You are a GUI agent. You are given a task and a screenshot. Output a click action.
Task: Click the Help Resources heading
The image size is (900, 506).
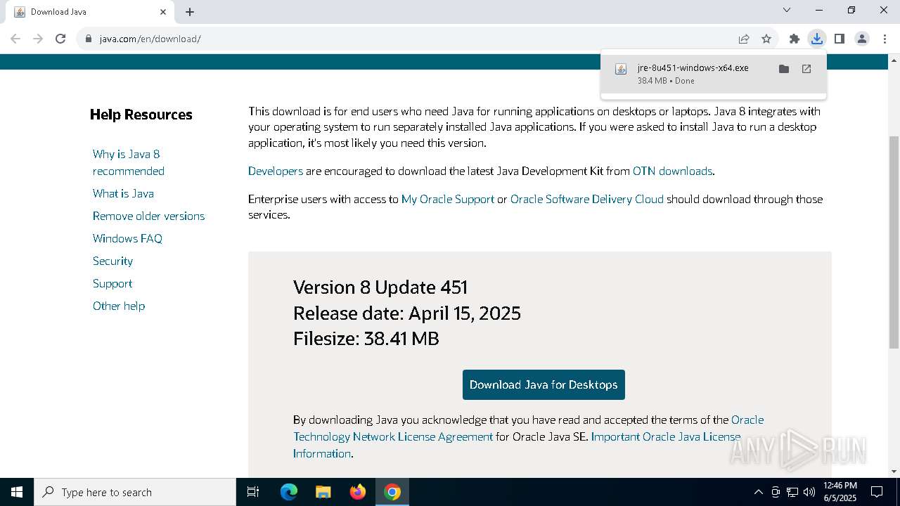coord(141,115)
